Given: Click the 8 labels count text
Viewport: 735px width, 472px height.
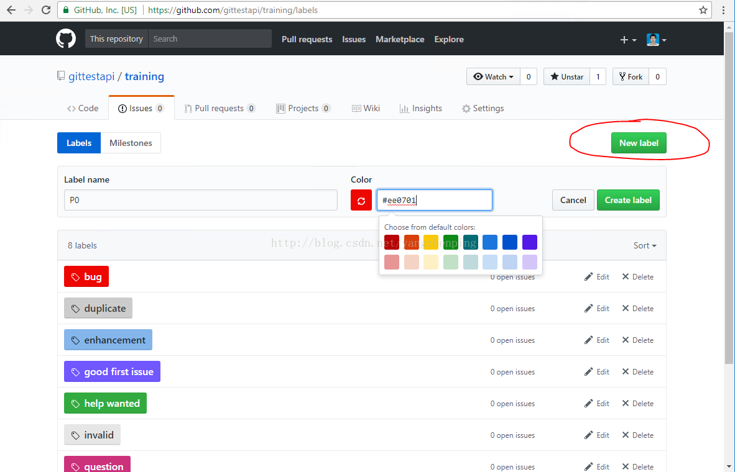Looking at the screenshot, I should [x=82, y=245].
